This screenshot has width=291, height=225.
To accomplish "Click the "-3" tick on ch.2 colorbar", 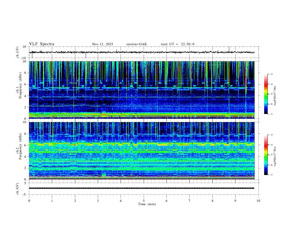I will click(271, 135).
